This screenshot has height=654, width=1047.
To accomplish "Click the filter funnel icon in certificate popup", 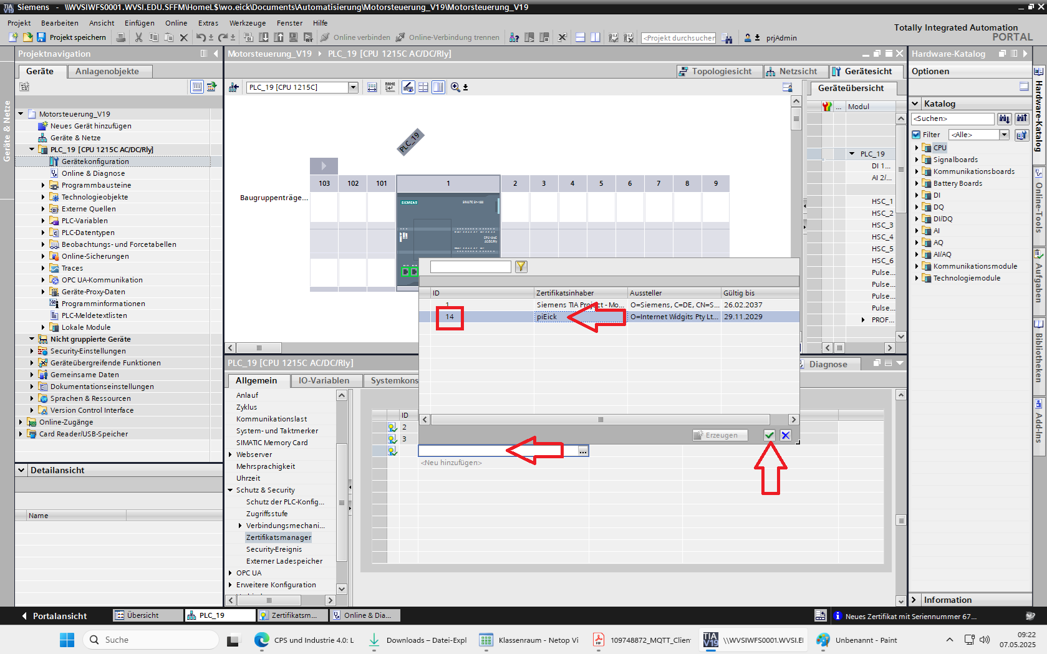I will (x=521, y=267).
